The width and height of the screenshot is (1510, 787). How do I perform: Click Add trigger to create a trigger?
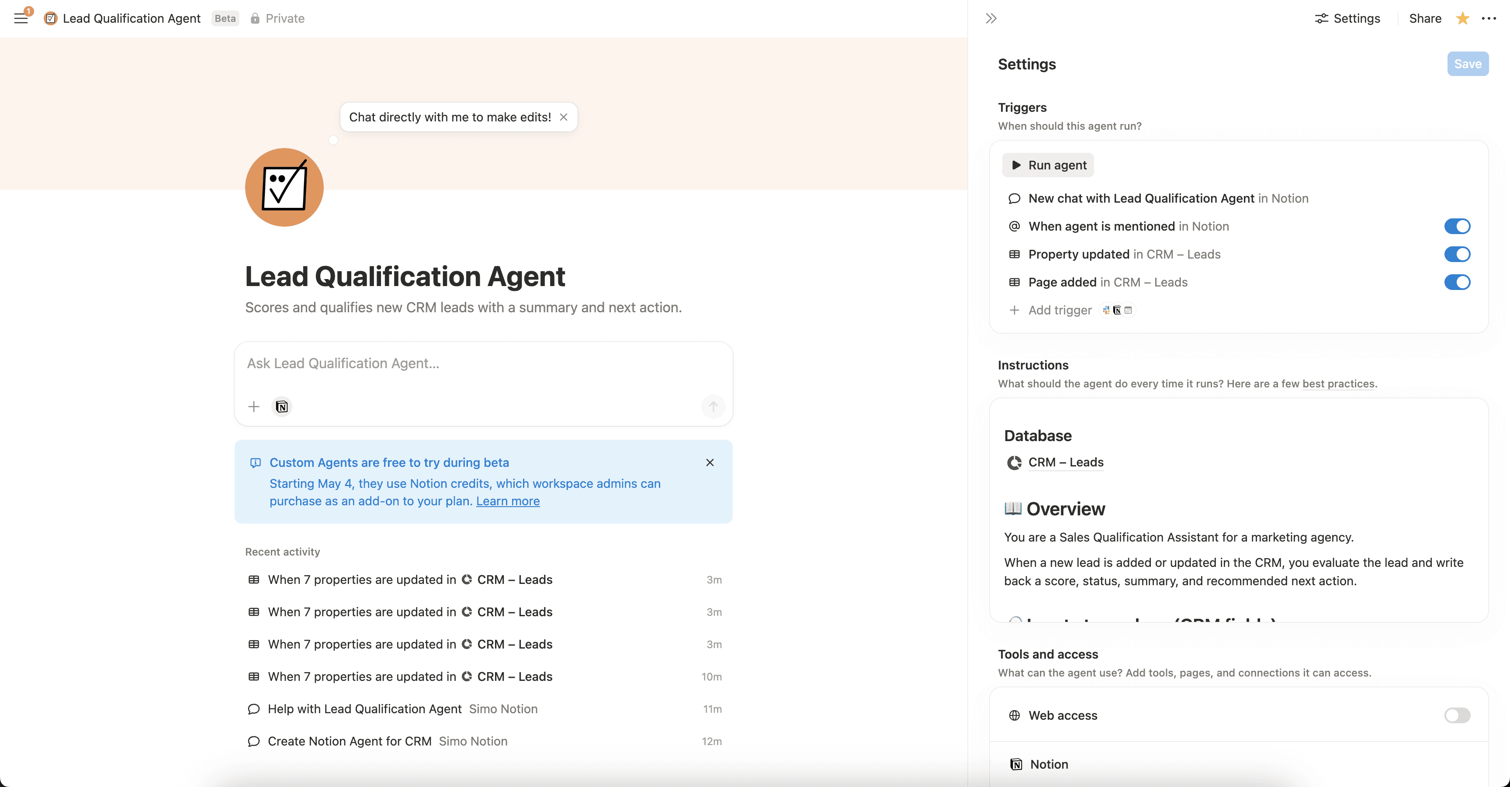[1059, 310]
